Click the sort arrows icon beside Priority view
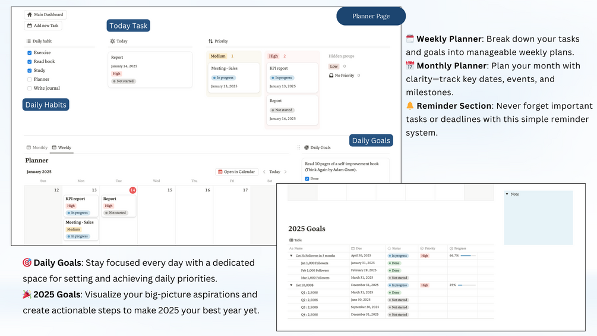597x336 pixels. click(x=210, y=41)
